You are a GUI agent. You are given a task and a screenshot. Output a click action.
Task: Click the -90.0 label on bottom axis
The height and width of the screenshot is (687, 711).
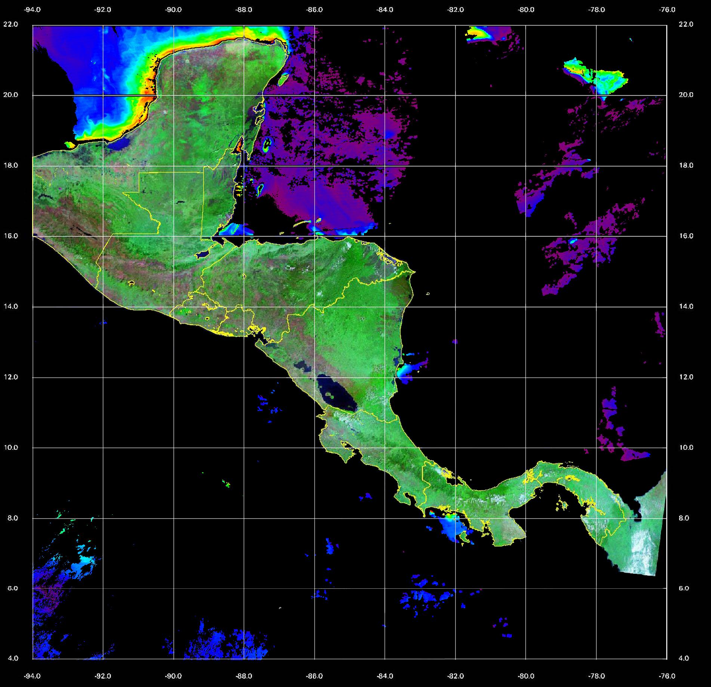174,676
